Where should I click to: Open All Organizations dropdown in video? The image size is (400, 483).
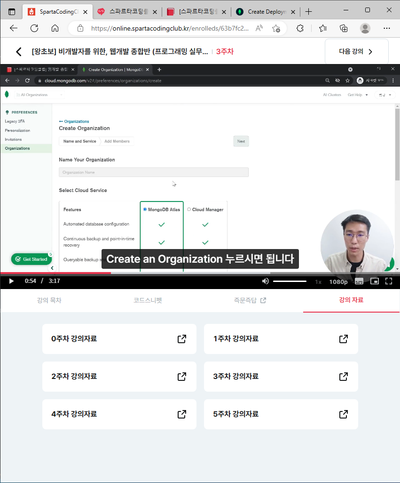(39, 95)
